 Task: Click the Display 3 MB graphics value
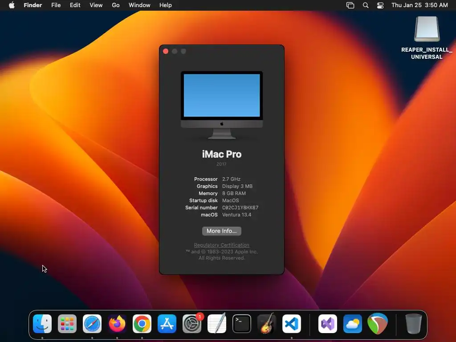tap(237, 186)
